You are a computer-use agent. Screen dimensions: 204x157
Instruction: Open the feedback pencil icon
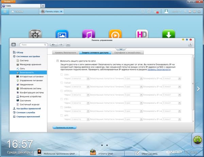(137, 153)
